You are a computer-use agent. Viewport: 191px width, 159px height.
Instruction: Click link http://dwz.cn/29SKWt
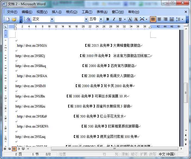(33, 126)
